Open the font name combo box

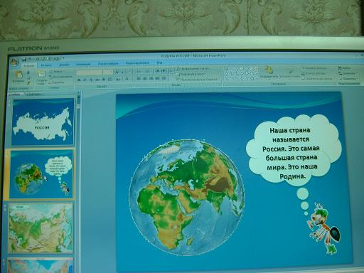[90, 72]
